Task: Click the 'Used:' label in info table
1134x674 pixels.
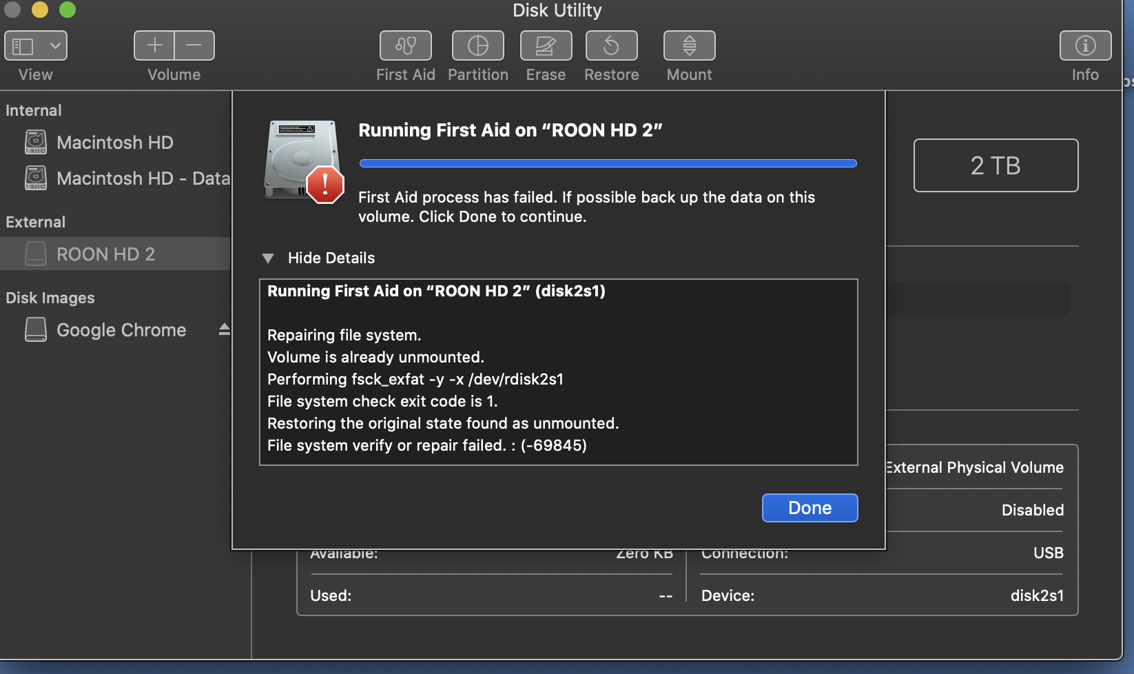Action: (x=331, y=595)
